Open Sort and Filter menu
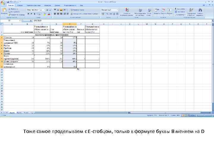The width and height of the screenshot is (214, 161). [191, 12]
